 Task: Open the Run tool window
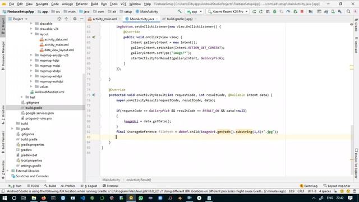(x=15, y=186)
